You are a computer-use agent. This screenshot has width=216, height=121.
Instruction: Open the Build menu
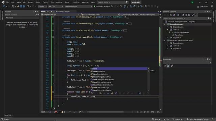coord(38,2)
